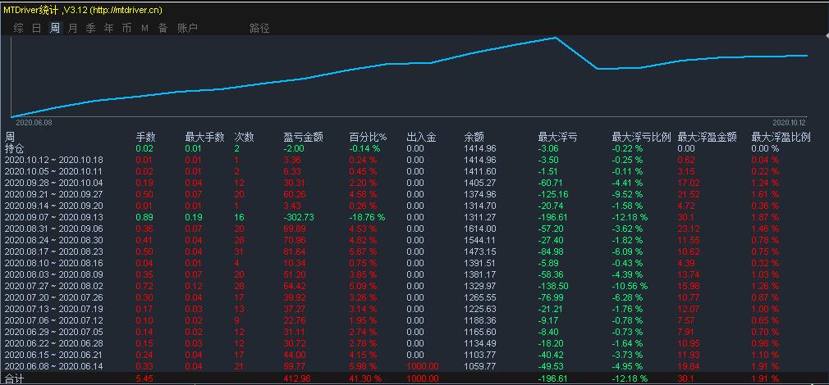The image size is (829, 385).
Task: Select the 持仓 open positions row
Action: (414, 149)
